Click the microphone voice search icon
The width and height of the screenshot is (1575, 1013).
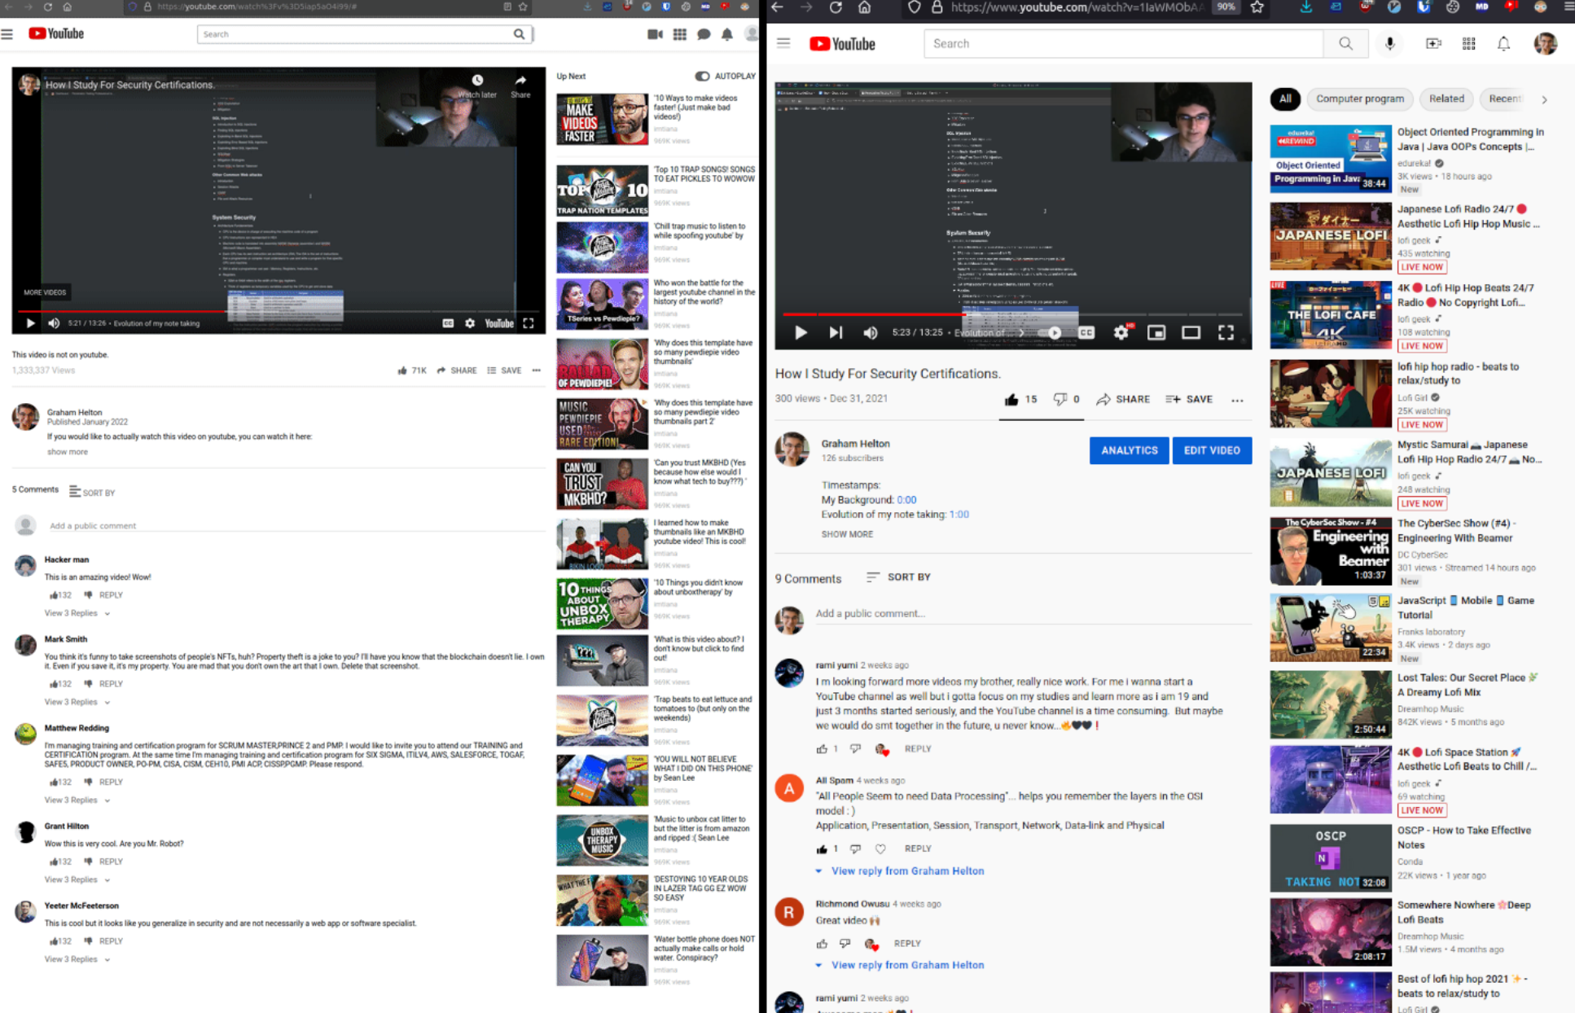[x=1389, y=44]
